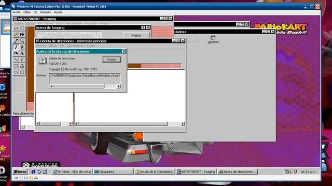332x186 pixels.
Task: Switch to the Calculadora taskbar button
Action: 113,172
